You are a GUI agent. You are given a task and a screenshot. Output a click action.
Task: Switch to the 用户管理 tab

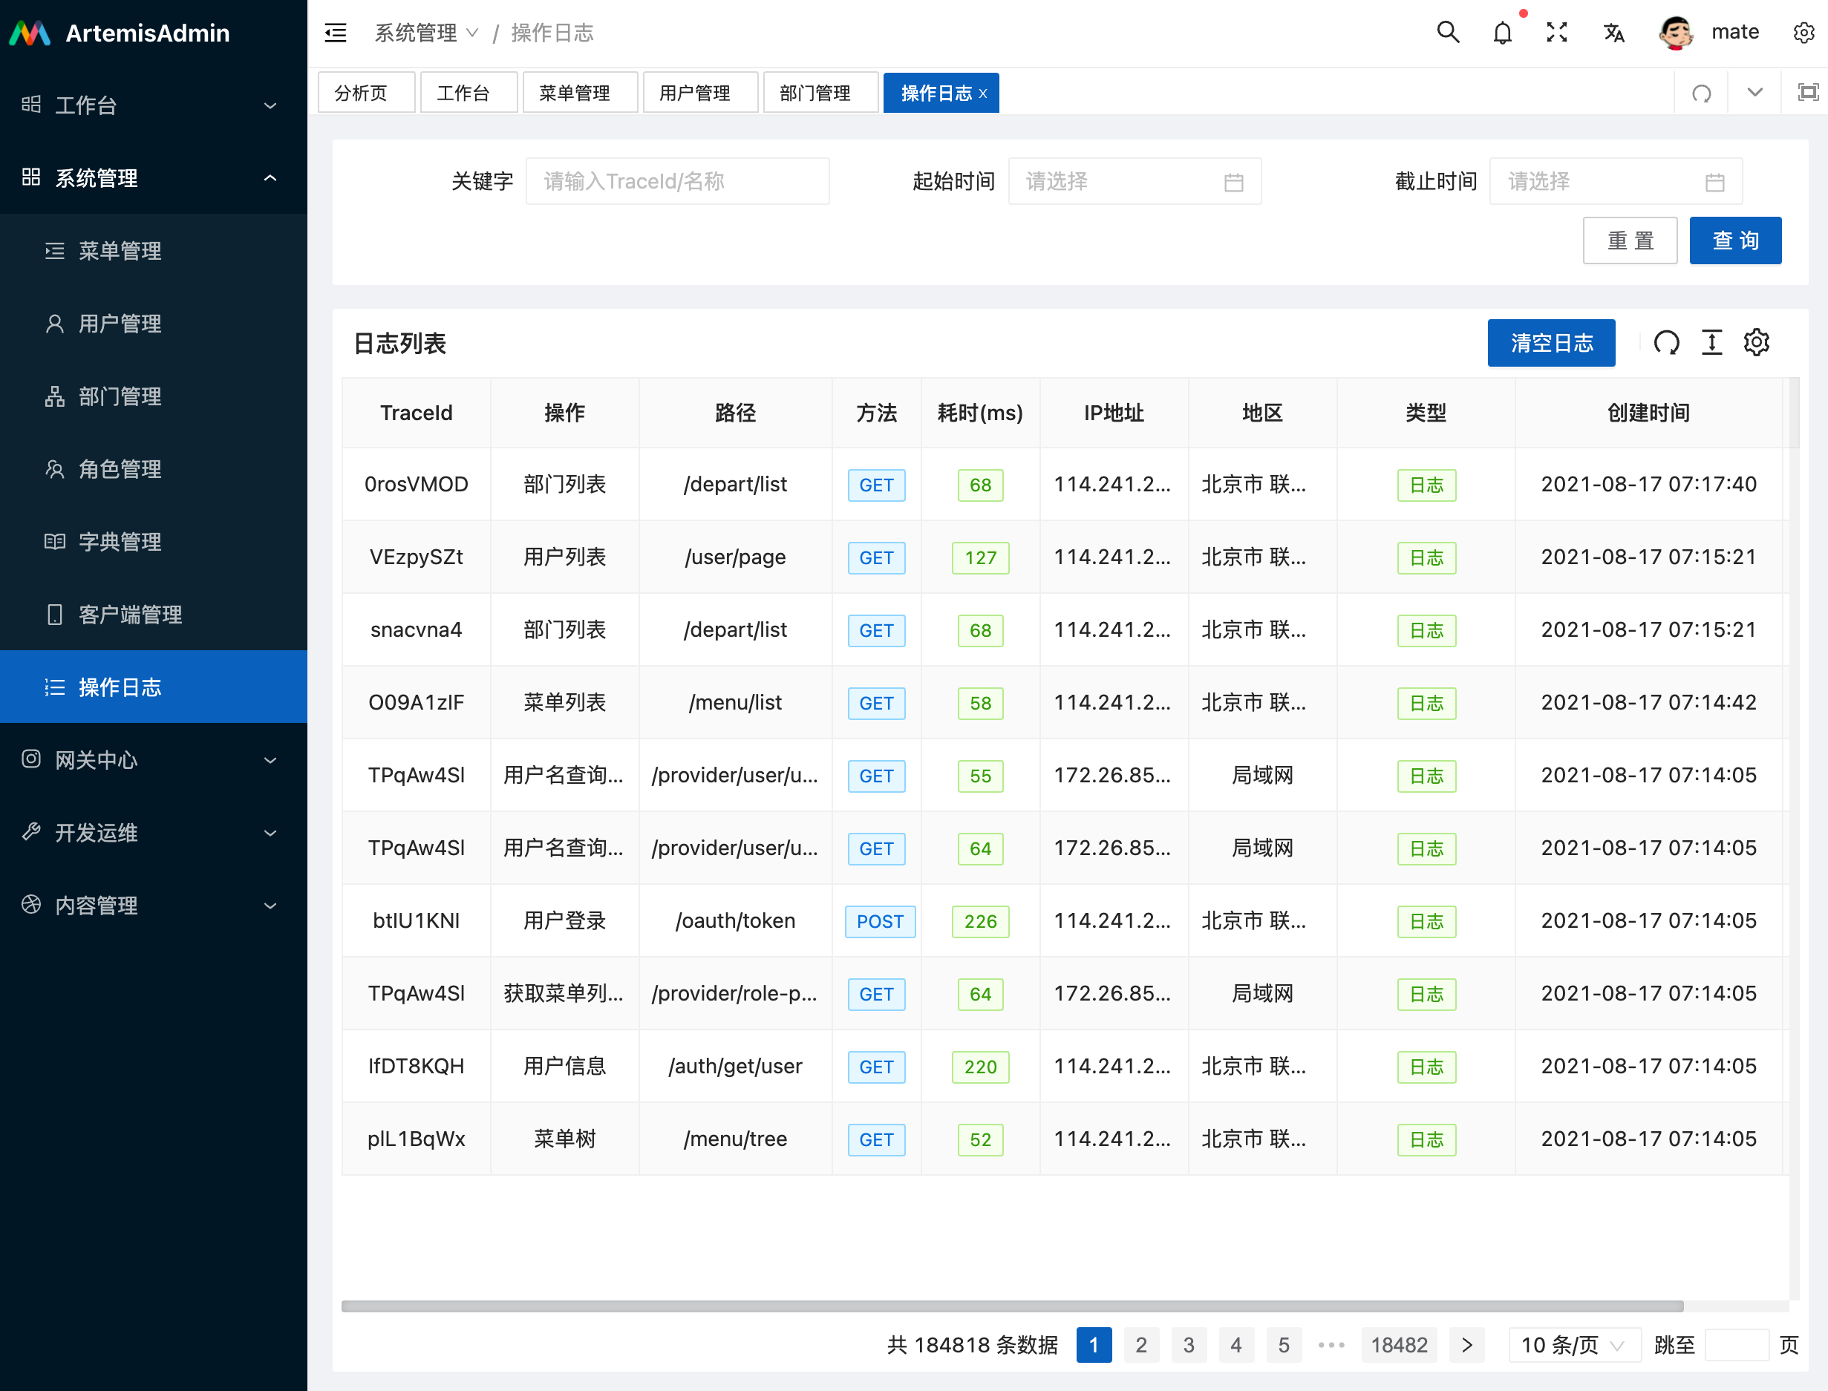click(695, 93)
